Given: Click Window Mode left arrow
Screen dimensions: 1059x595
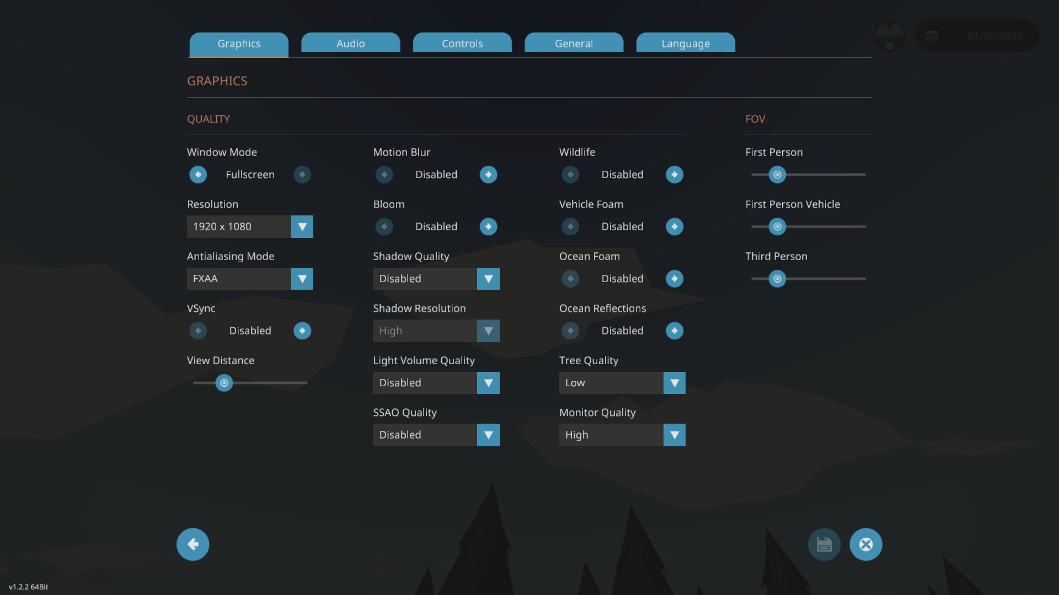Looking at the screenshot, I should pyautogui.click(x=198, y=175).
